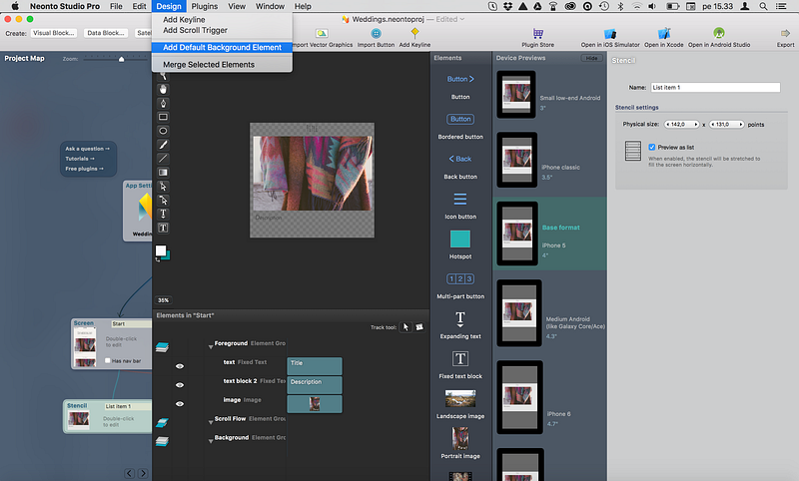This screenshot has width=799, height=481.
Task: Click the Visual Block create button
Action: 54,33
